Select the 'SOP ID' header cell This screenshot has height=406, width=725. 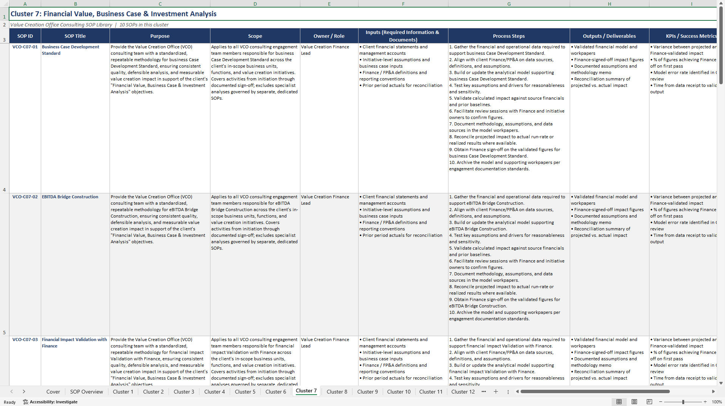[x=25, y=36]
